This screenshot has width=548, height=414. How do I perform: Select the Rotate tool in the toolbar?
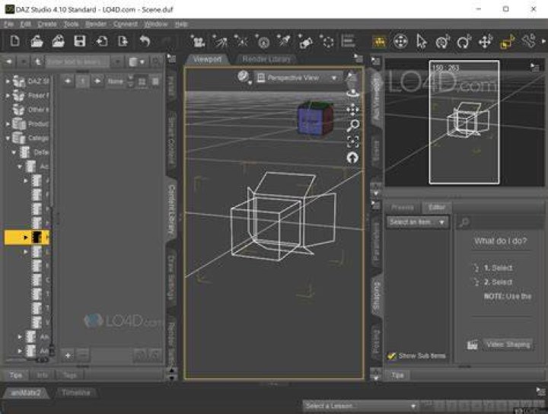click(464, 42)
